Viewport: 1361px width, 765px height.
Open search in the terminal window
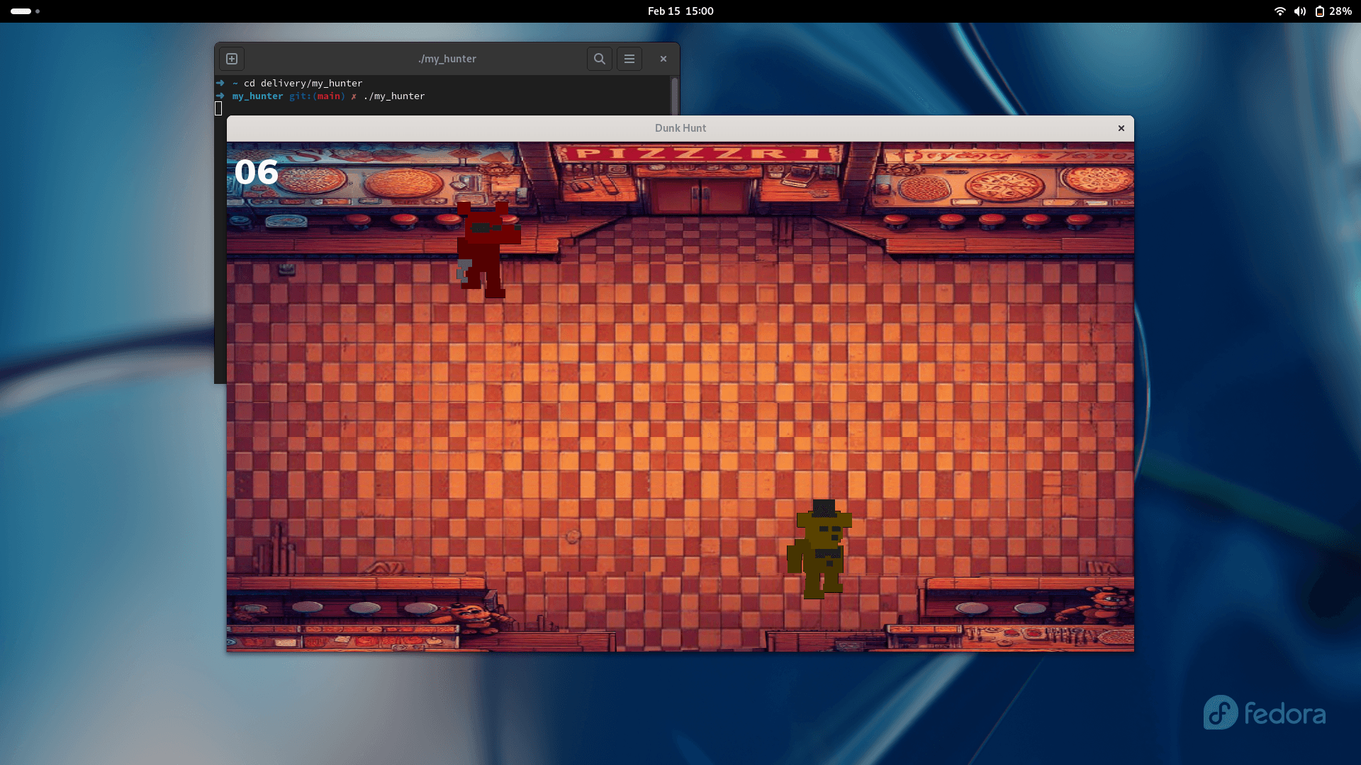[x=600, y=59]
